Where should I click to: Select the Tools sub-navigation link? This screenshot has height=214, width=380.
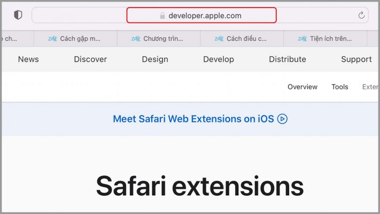[x=340, y=87]
